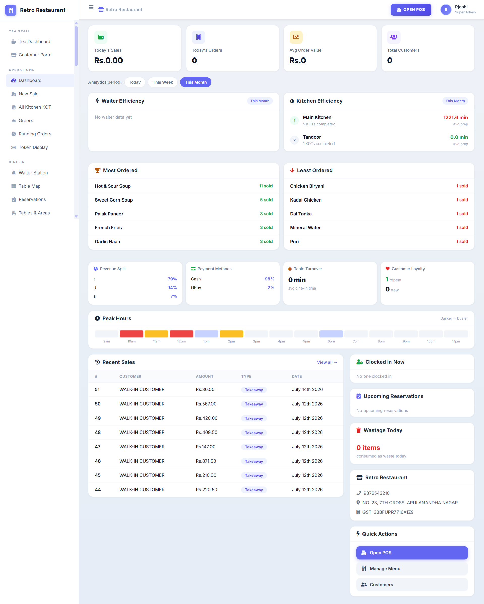This screenshot has width=484, height=604.
Task: Toggle the hamburger sidebar menu icon
Action: [x=91, y=7]
